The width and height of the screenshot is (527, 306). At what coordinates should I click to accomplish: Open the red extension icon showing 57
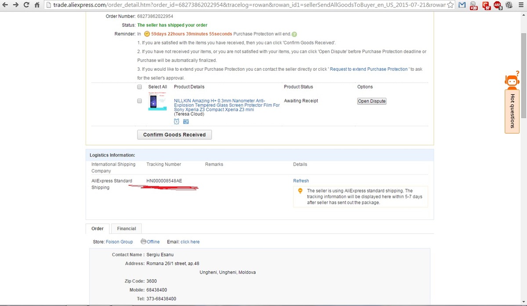point(486,6)
